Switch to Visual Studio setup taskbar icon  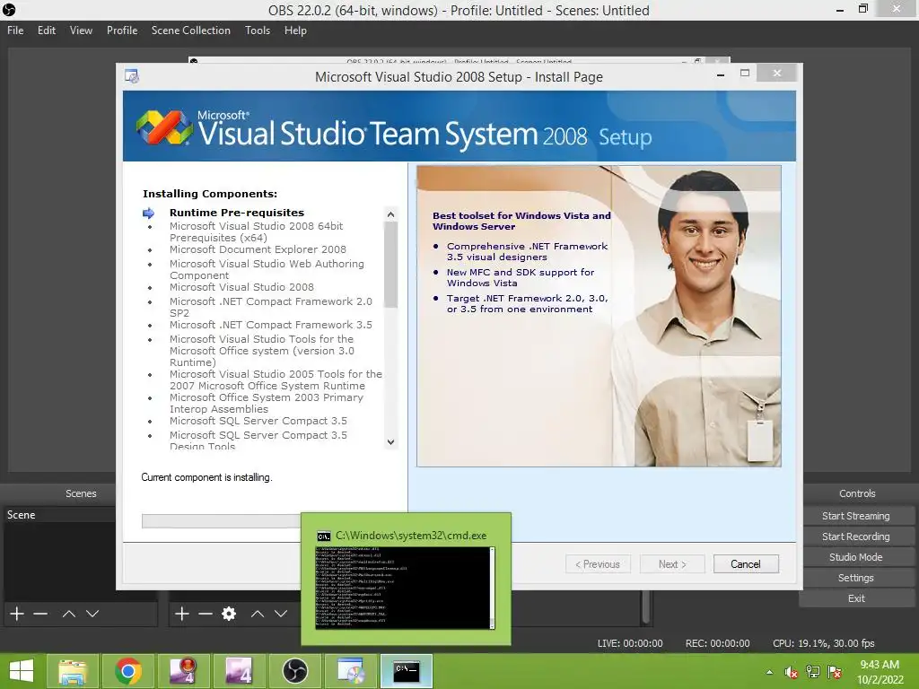[351, 671]
